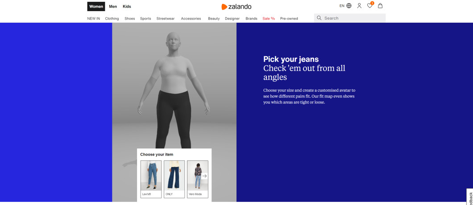
Task: Select the Women tab
Action: click(96, 6)
